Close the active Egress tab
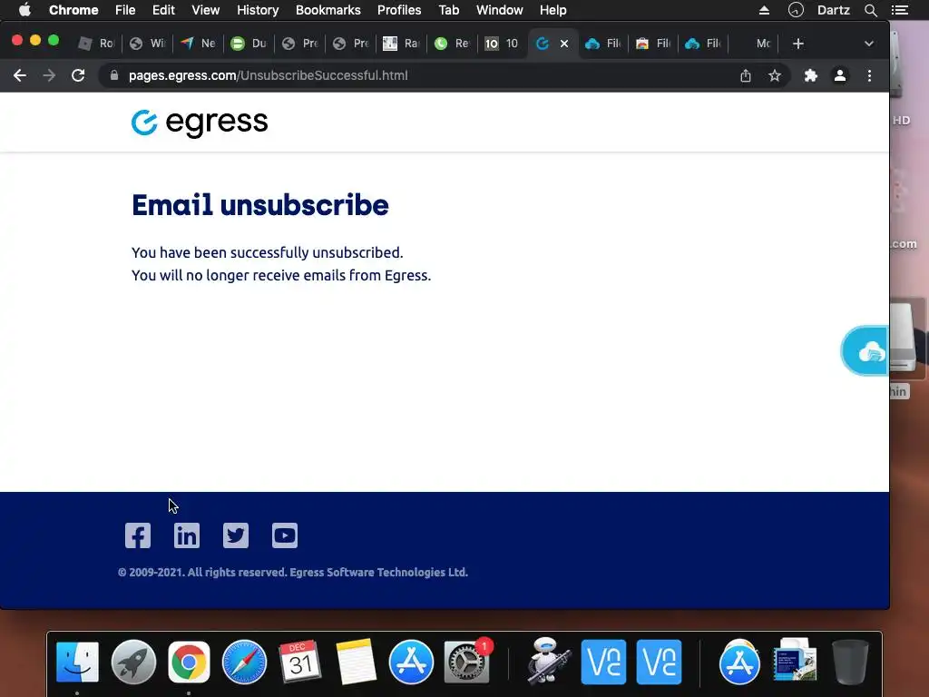This screenshot has width=929, height=697. click(x=564, y=44)
